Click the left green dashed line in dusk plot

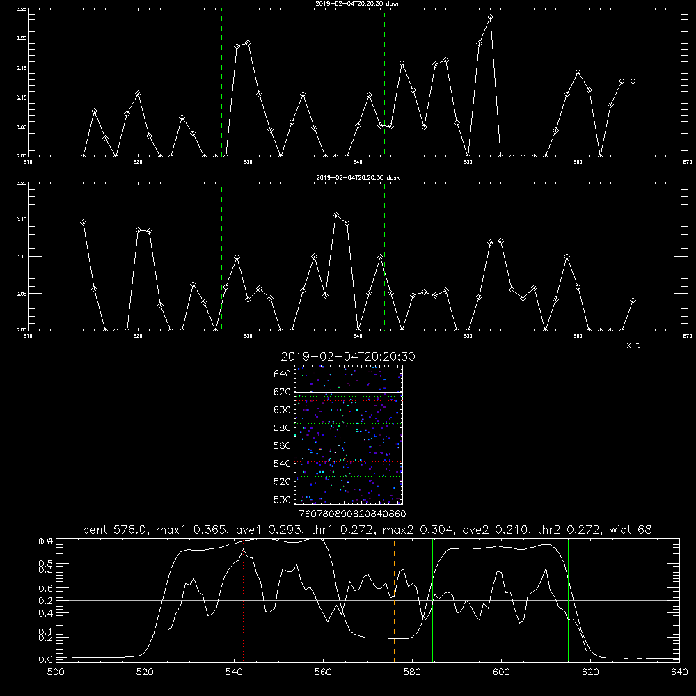pyautogui.click(x=221, y=257)
